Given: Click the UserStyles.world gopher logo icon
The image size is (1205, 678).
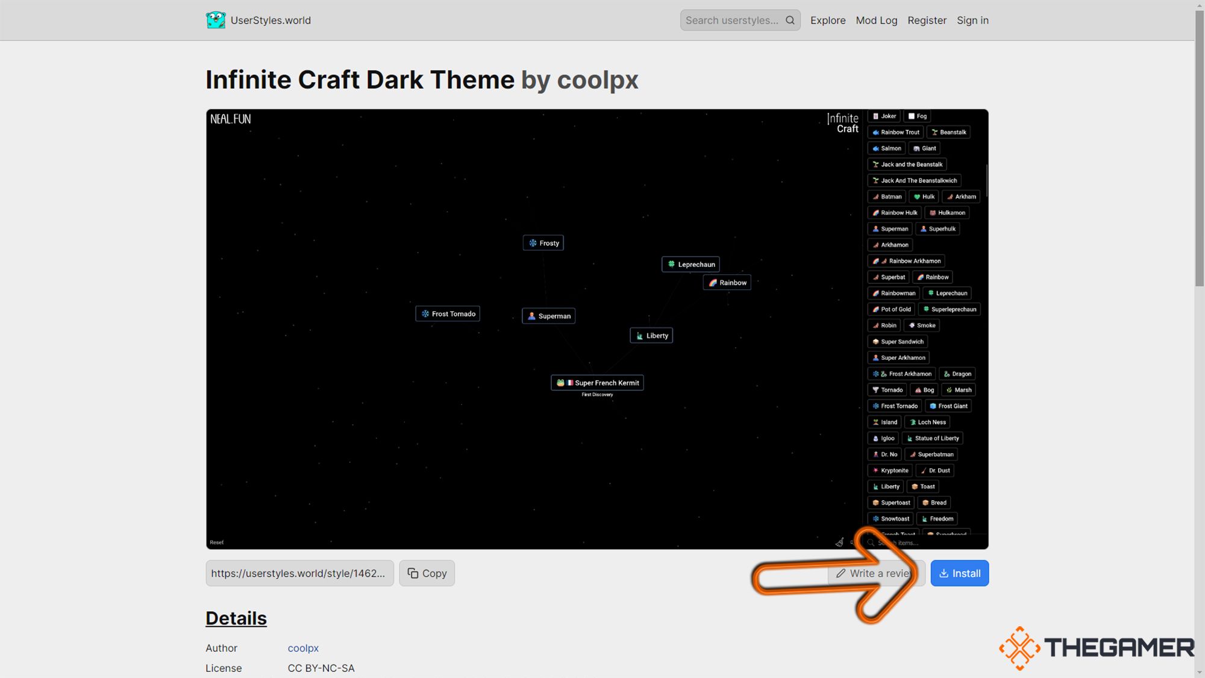Looking at the screenshot, I should click(216, 20).
